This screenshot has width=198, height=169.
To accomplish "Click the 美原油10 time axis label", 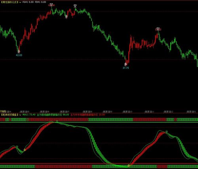I will click(x=128, y=112).
